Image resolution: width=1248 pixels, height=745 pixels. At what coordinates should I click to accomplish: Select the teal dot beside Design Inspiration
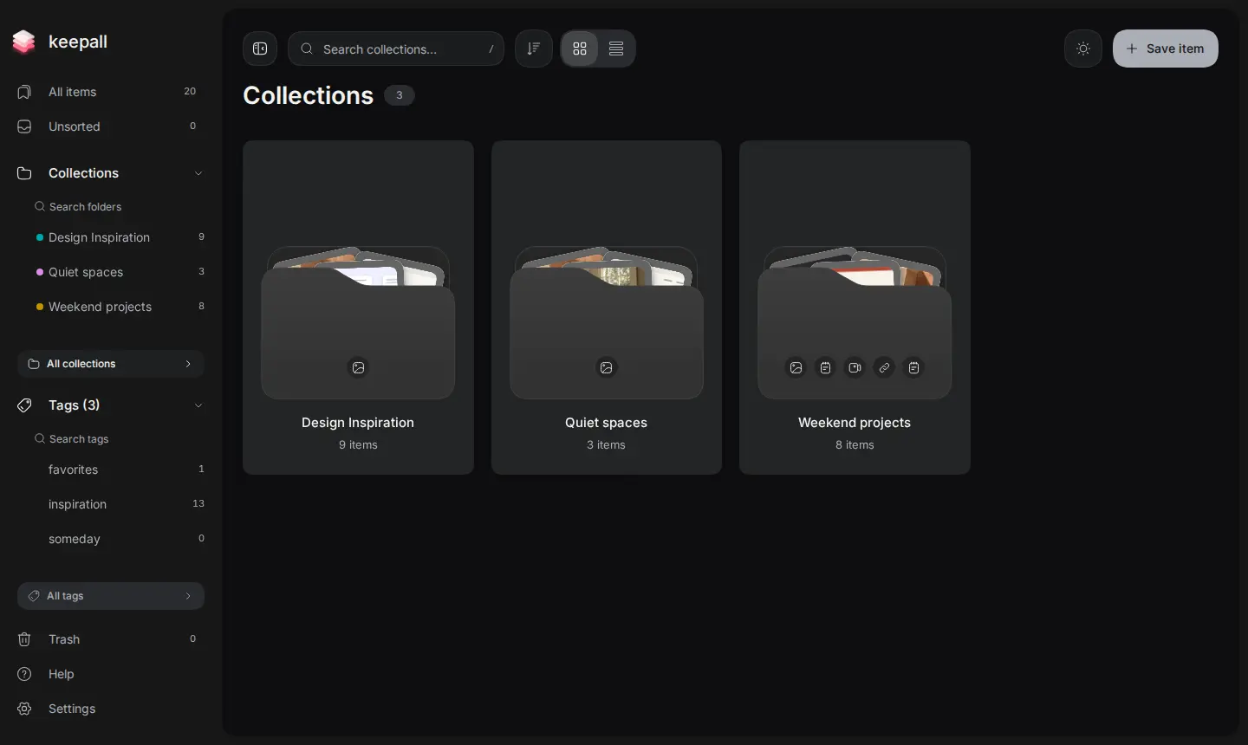tap(40, 237)
